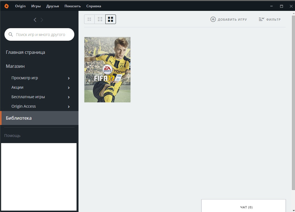Open the ЧАТ (0) panel
Image resolution: width=295 pixels, height=212 pixels.
click(244, 206)
